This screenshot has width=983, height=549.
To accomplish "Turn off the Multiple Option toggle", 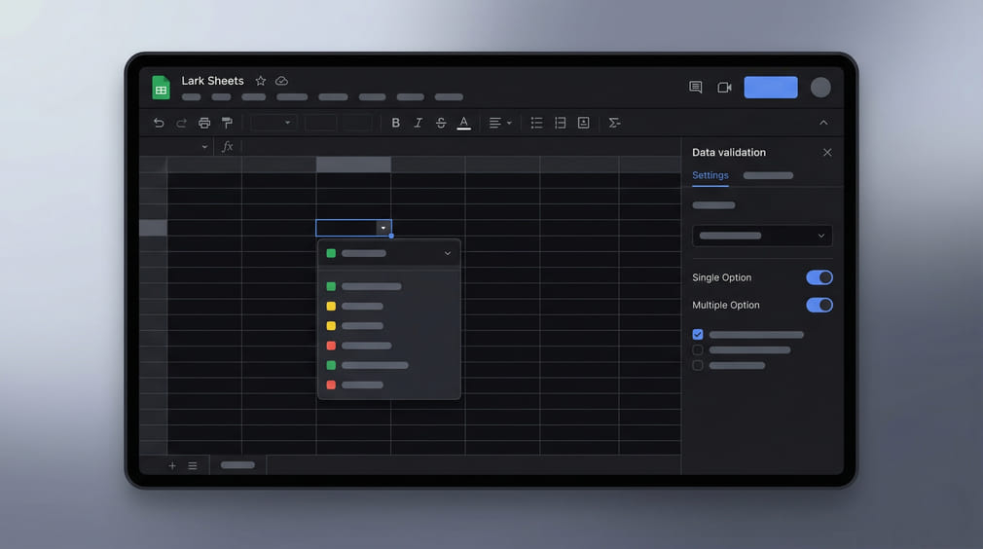I will pos(819,305).
